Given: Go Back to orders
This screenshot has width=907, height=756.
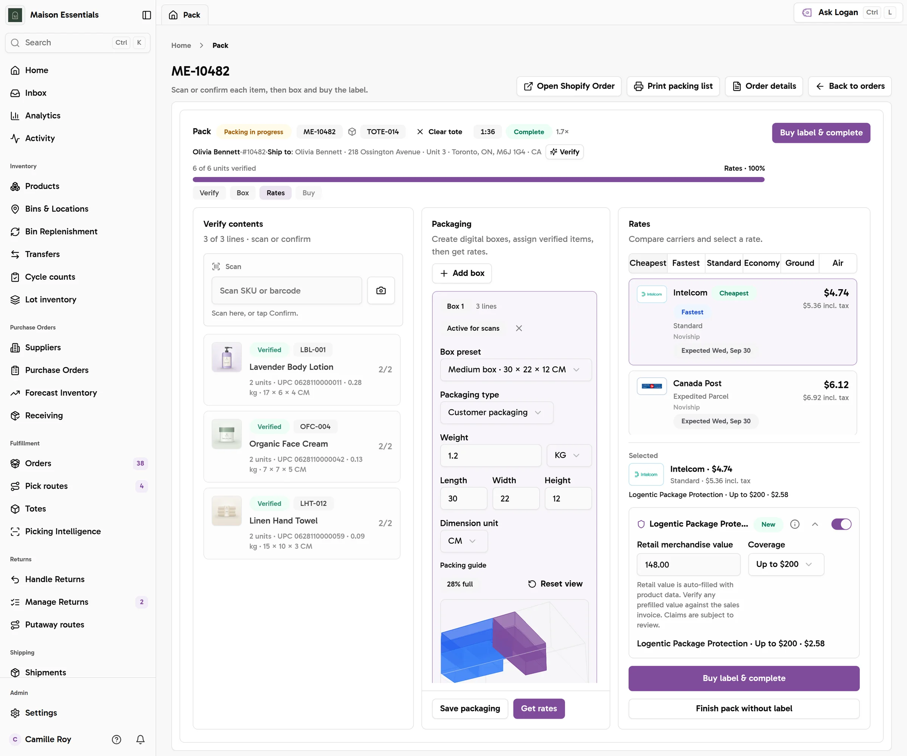Looking at the screenshot, I should point(850,86).
